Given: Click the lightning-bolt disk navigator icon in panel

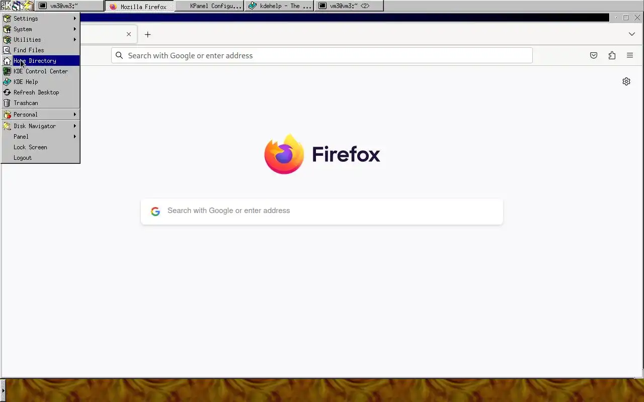Looking at the screenshot, I should tap(28, 6).
